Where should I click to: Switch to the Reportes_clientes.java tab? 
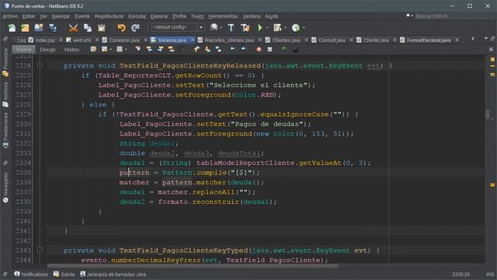(229, 40)
